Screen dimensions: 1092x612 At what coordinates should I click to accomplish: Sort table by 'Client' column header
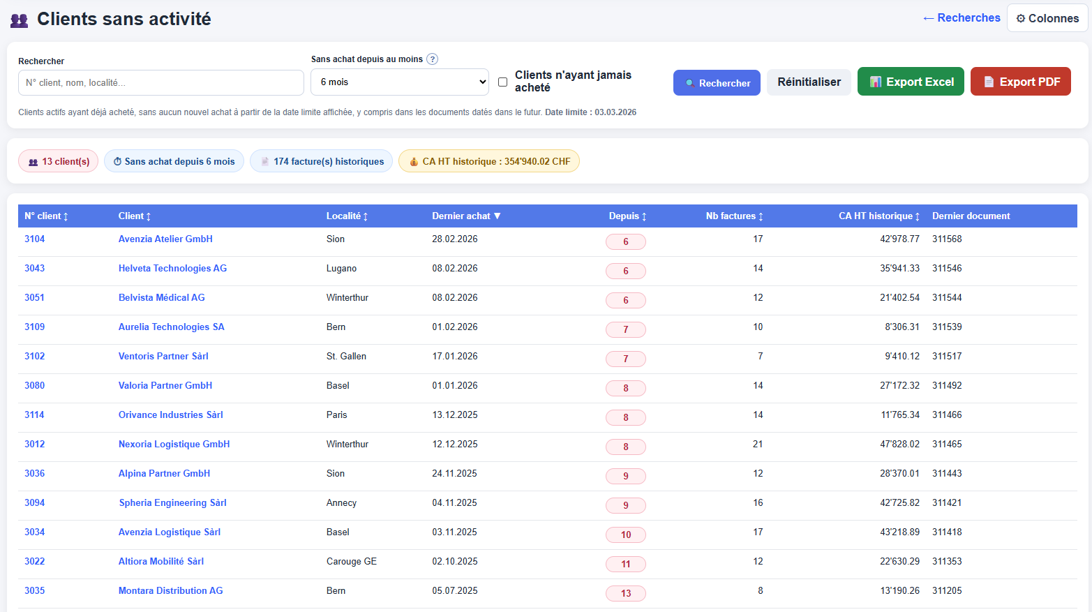[135, 216]
